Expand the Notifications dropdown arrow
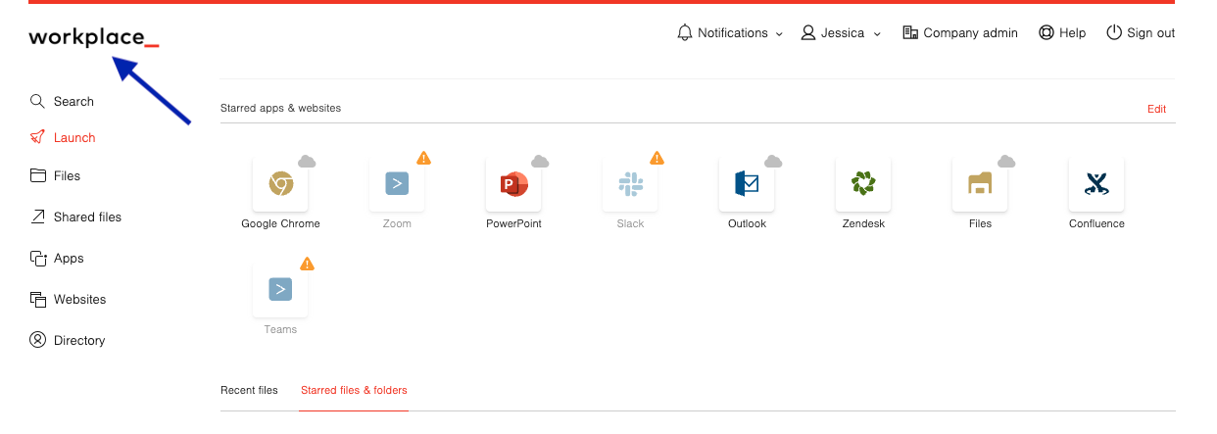This screenshot has height=434, width=1217. (x=780, y=33)
